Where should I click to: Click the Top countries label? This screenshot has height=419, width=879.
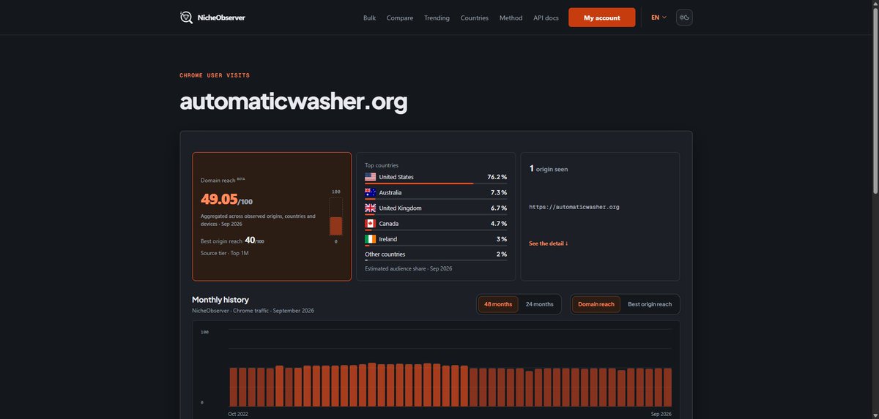click(x=382, y=165)
